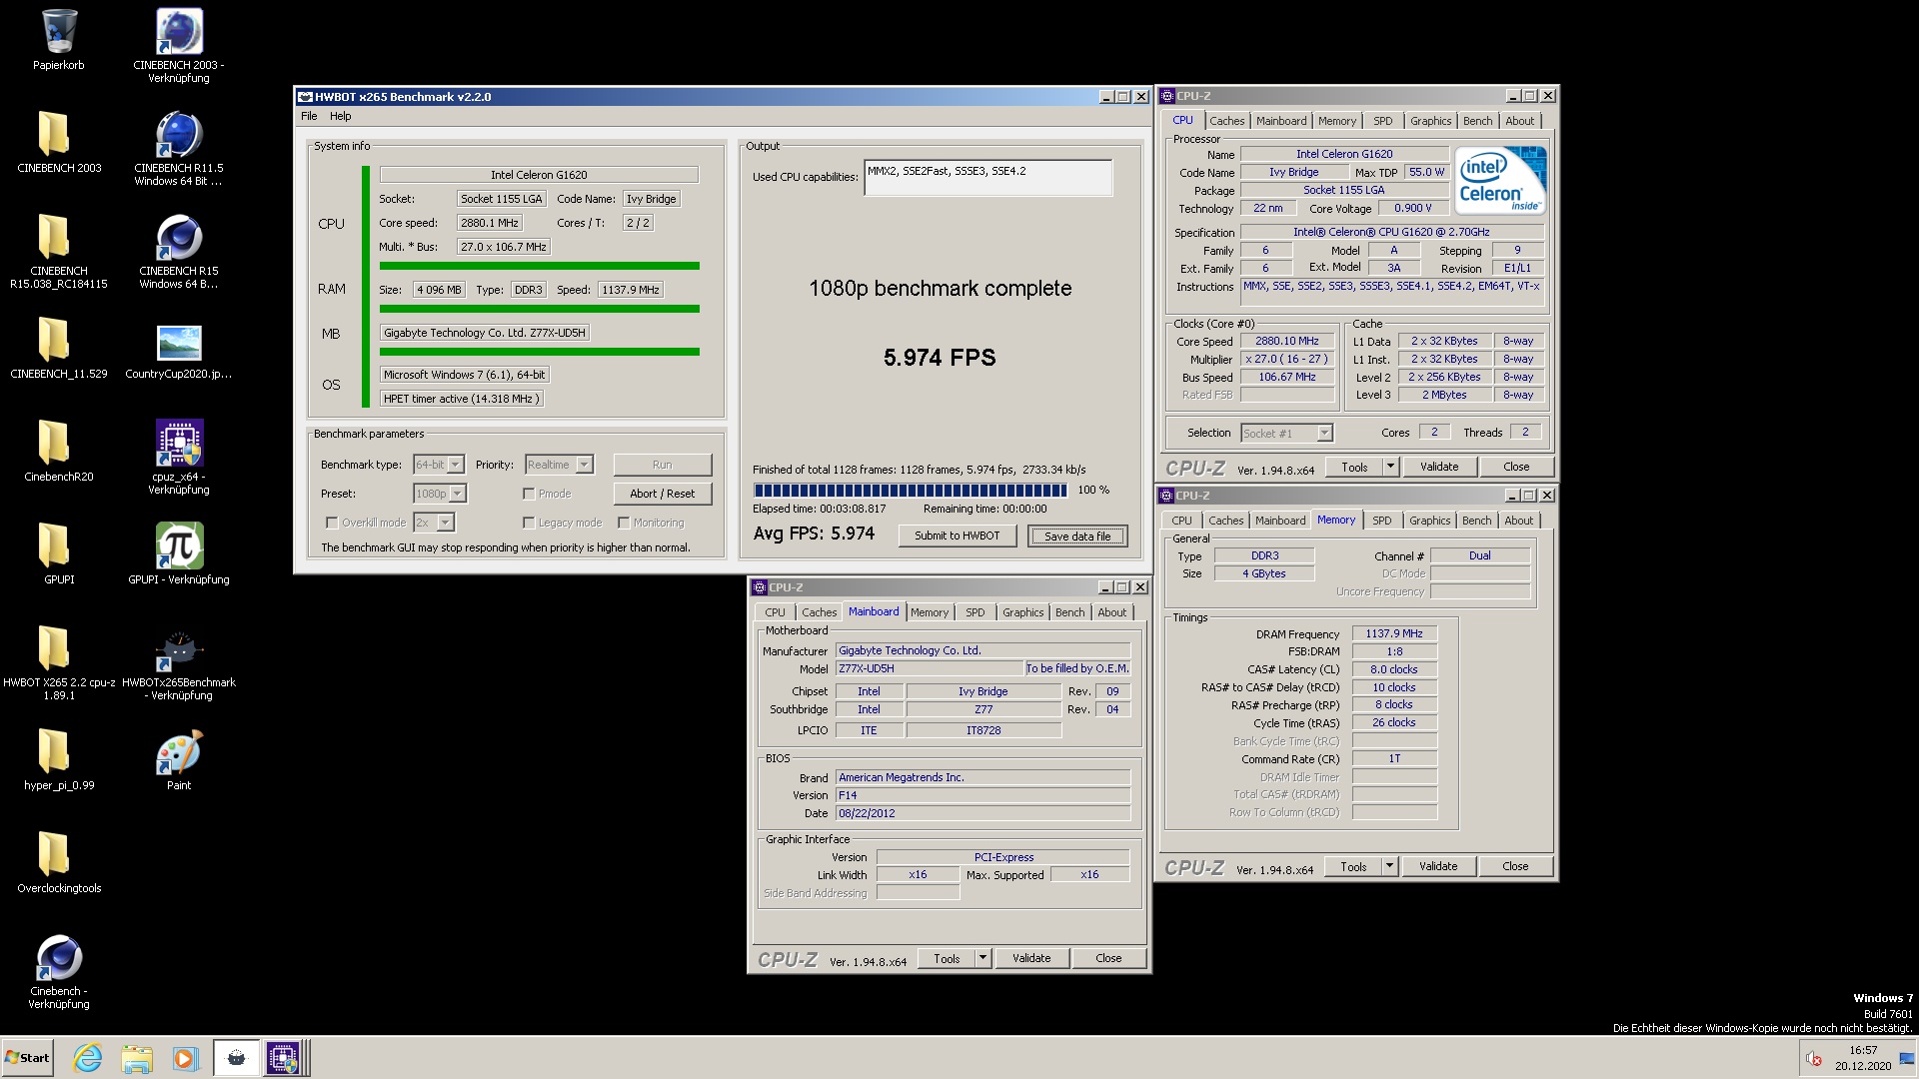Open Benchmark type 64-bit dropdown
Viewport: 1919px width, 1079px height.
click(x=439, y=465)
